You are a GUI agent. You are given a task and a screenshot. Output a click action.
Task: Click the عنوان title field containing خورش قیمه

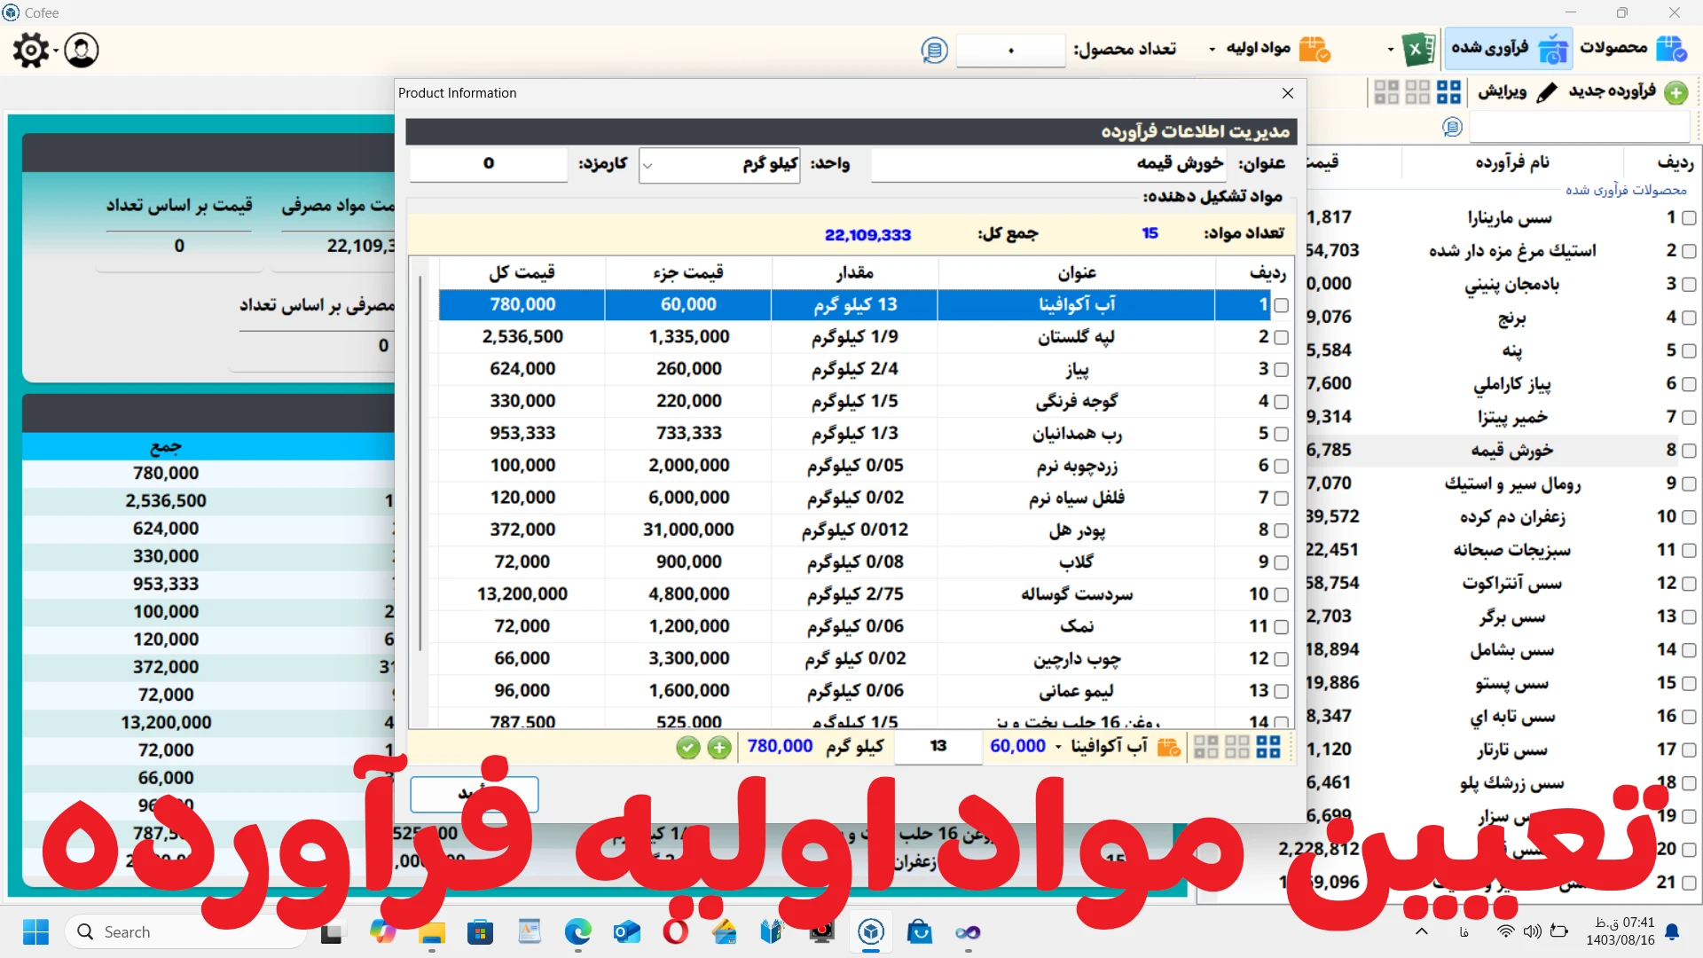(1049, 164)
